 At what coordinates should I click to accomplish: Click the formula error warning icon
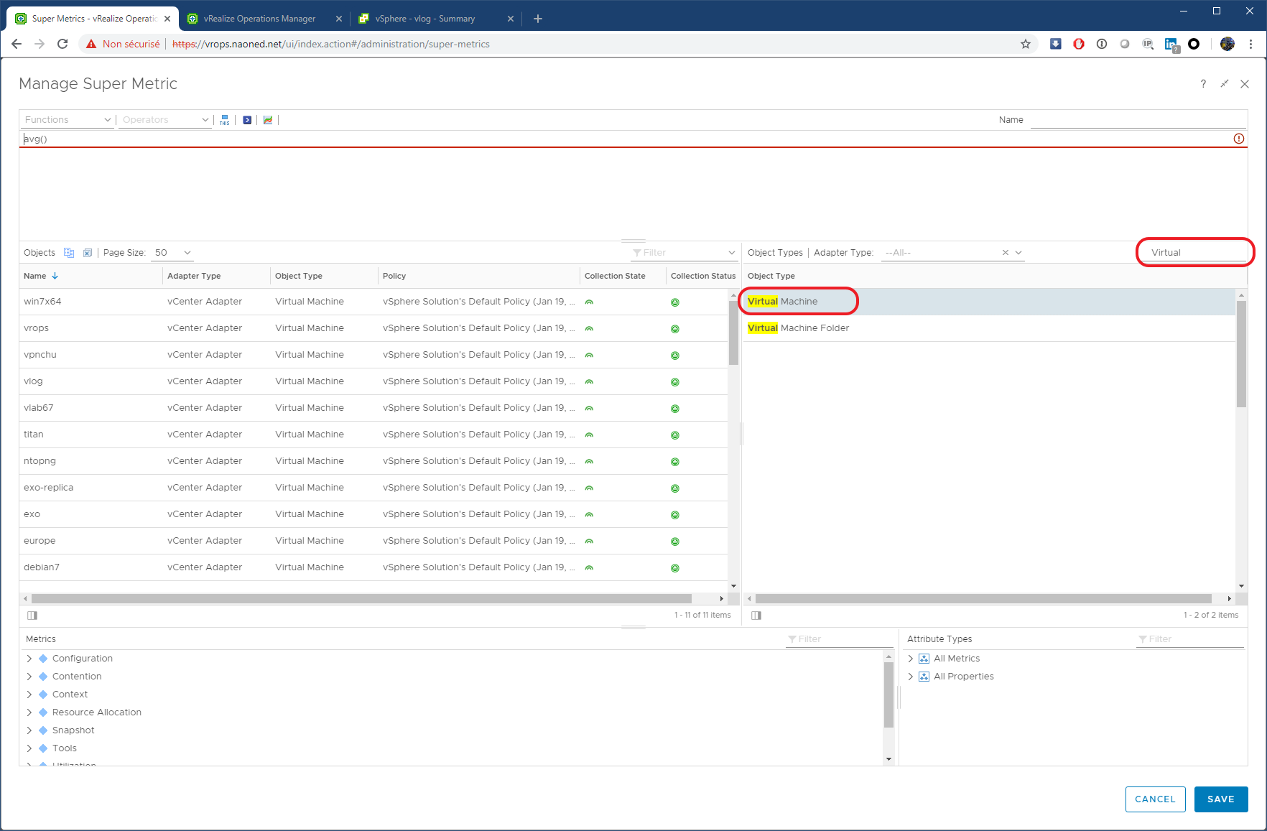click(1239, 139)
